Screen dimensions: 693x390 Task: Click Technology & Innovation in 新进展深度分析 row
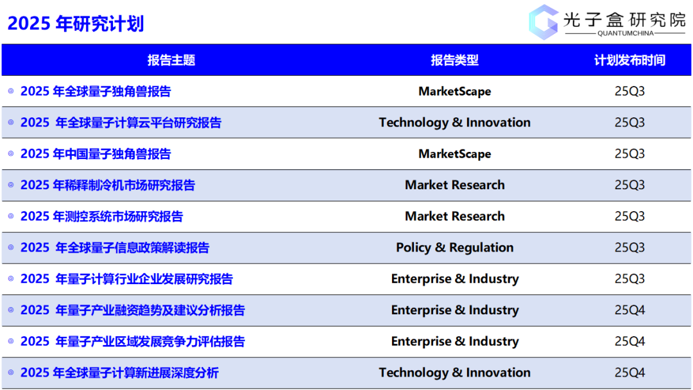pos(455,372)
